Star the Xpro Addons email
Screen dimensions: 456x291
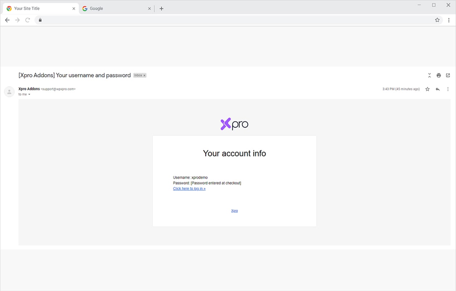[427, 89]
